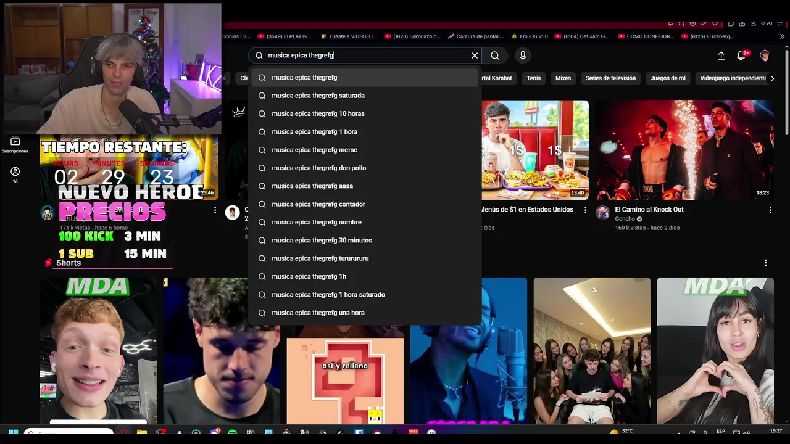Viewport: 790px width, 444px height.
Task: Open three-dot options for the 23:46 video
Action: point(215,210)
